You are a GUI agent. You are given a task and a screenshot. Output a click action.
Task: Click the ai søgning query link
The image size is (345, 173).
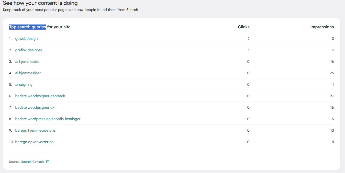(24, 84)
